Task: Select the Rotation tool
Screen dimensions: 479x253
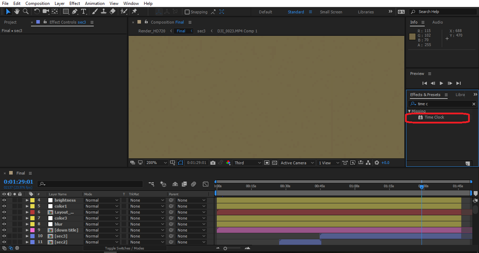Action: click(x=37, y=12)
